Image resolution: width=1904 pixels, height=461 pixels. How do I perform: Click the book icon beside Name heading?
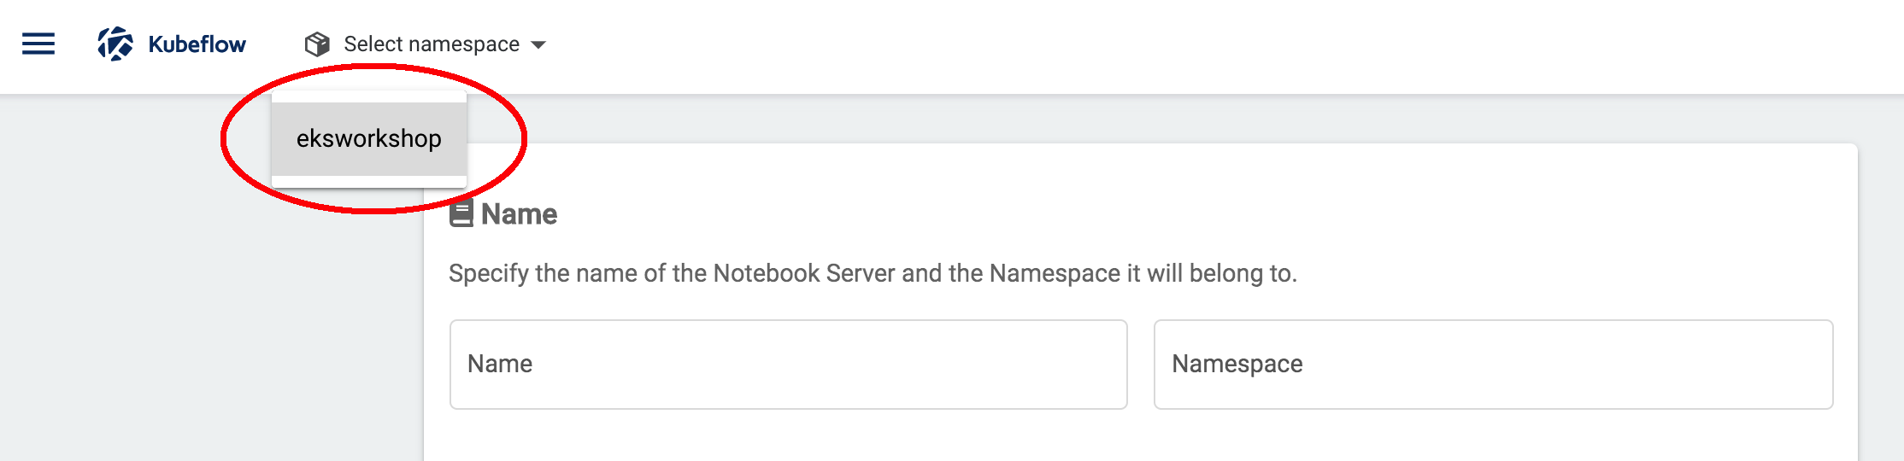(x=461, y=213)
